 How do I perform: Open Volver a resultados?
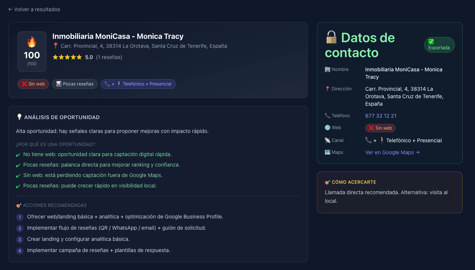pyautogui.click(x=34, y=9)
